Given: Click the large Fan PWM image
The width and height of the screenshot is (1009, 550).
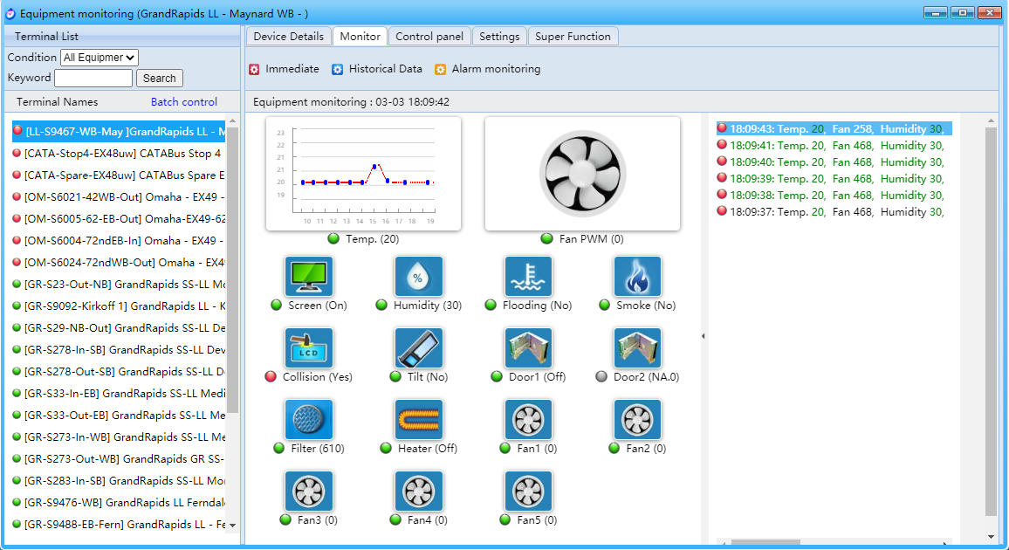Looking at the screenshot, I should click(x=582, y=174).
